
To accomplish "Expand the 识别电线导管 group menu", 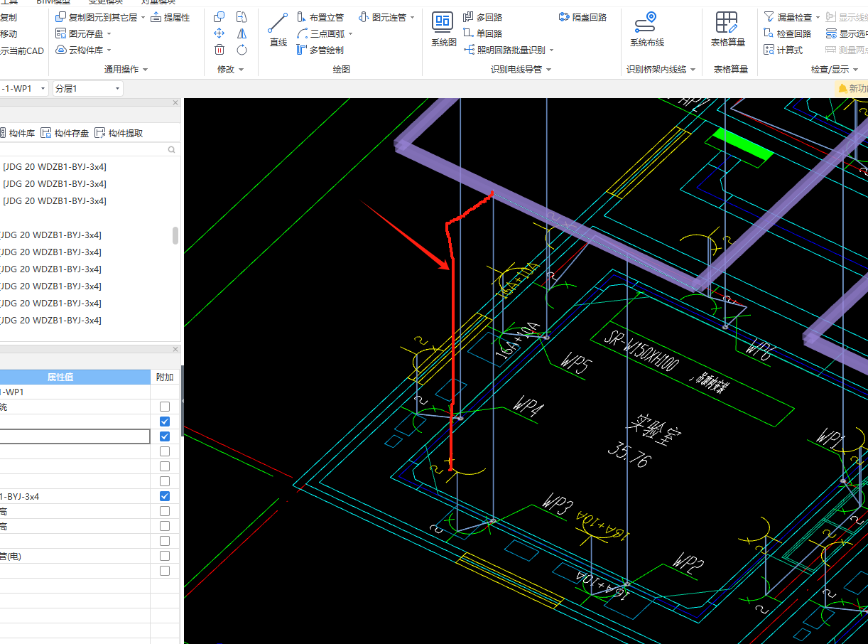I will pos(548,70).
